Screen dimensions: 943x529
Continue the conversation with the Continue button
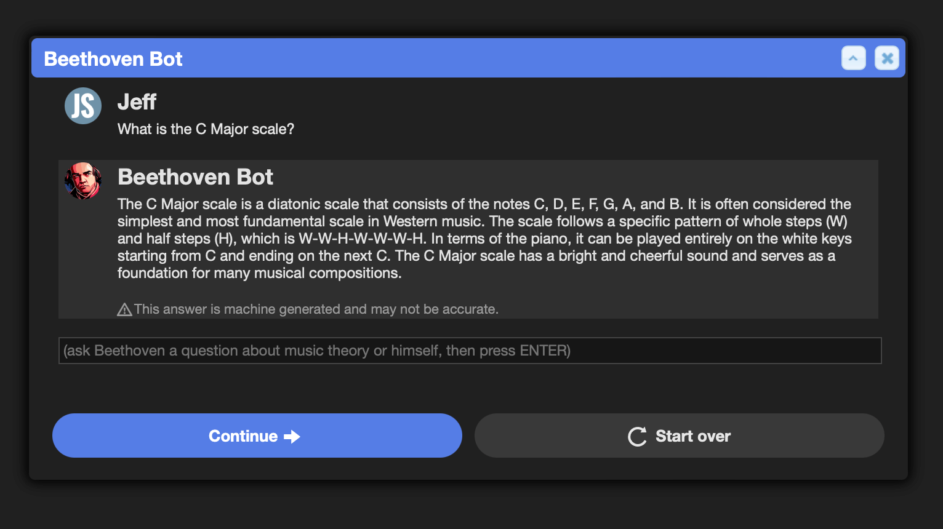tap(257, 436)
